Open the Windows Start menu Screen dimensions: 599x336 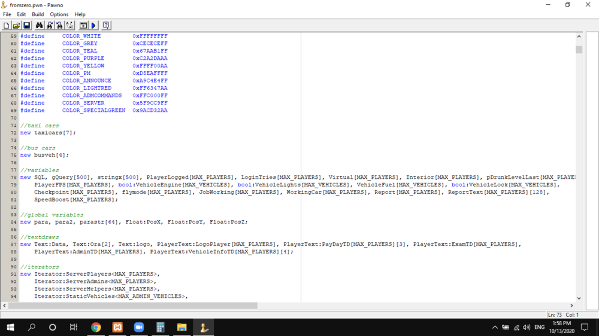tap(10, 327)
